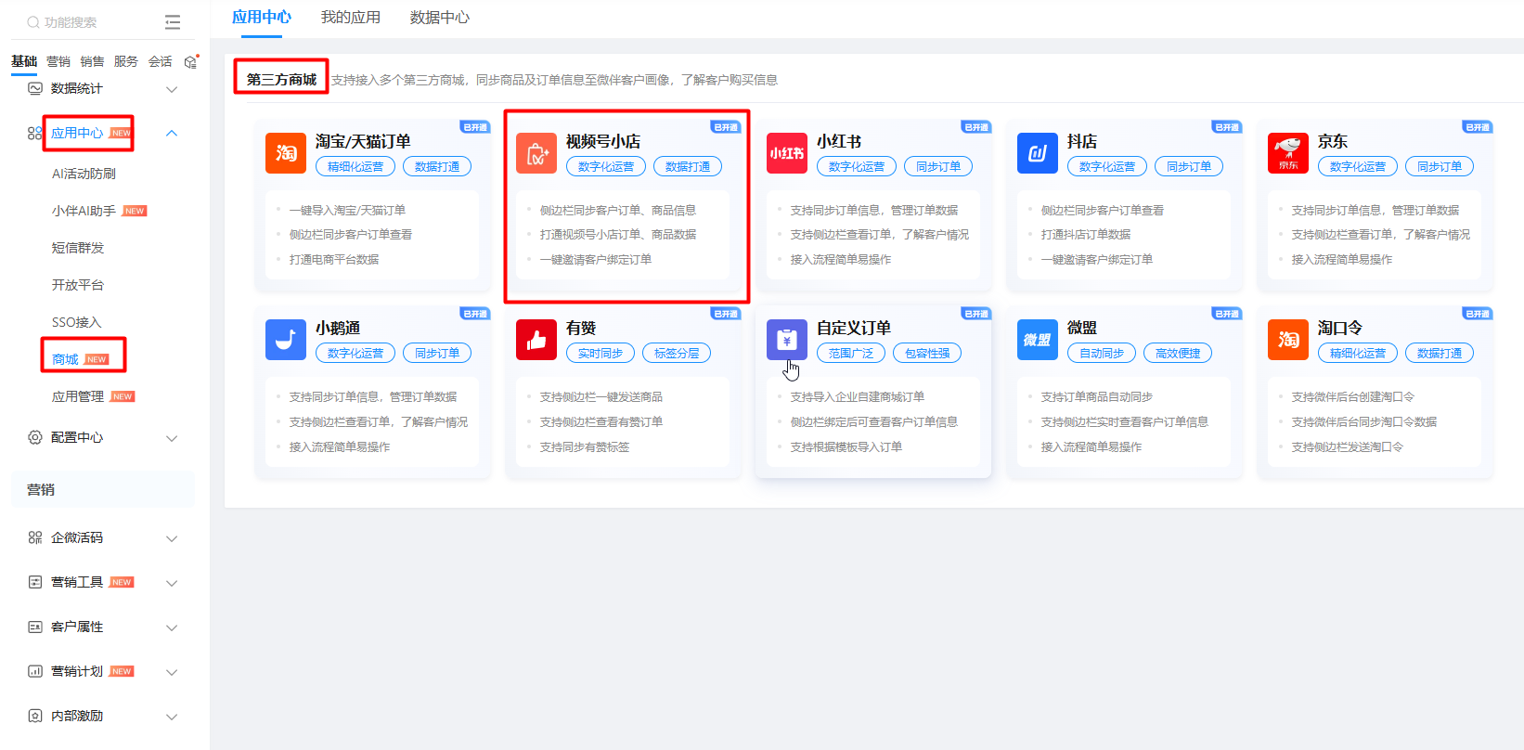Click 同步订单 tag on 小红书 card
Viewport: 1524px width, 750px height.
click(x=938, y=166)
